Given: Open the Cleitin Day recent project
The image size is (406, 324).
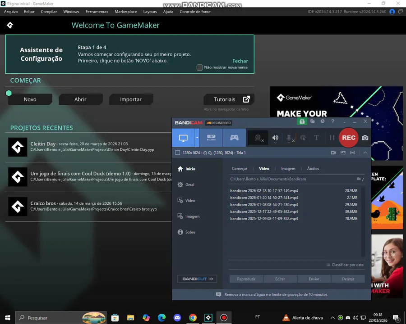Looking at the screenshot, I should click(x=88, y=147).
